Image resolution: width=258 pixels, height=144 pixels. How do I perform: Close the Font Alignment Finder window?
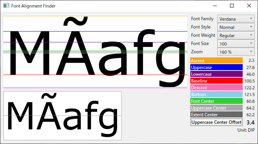click(x=249, y=6)
